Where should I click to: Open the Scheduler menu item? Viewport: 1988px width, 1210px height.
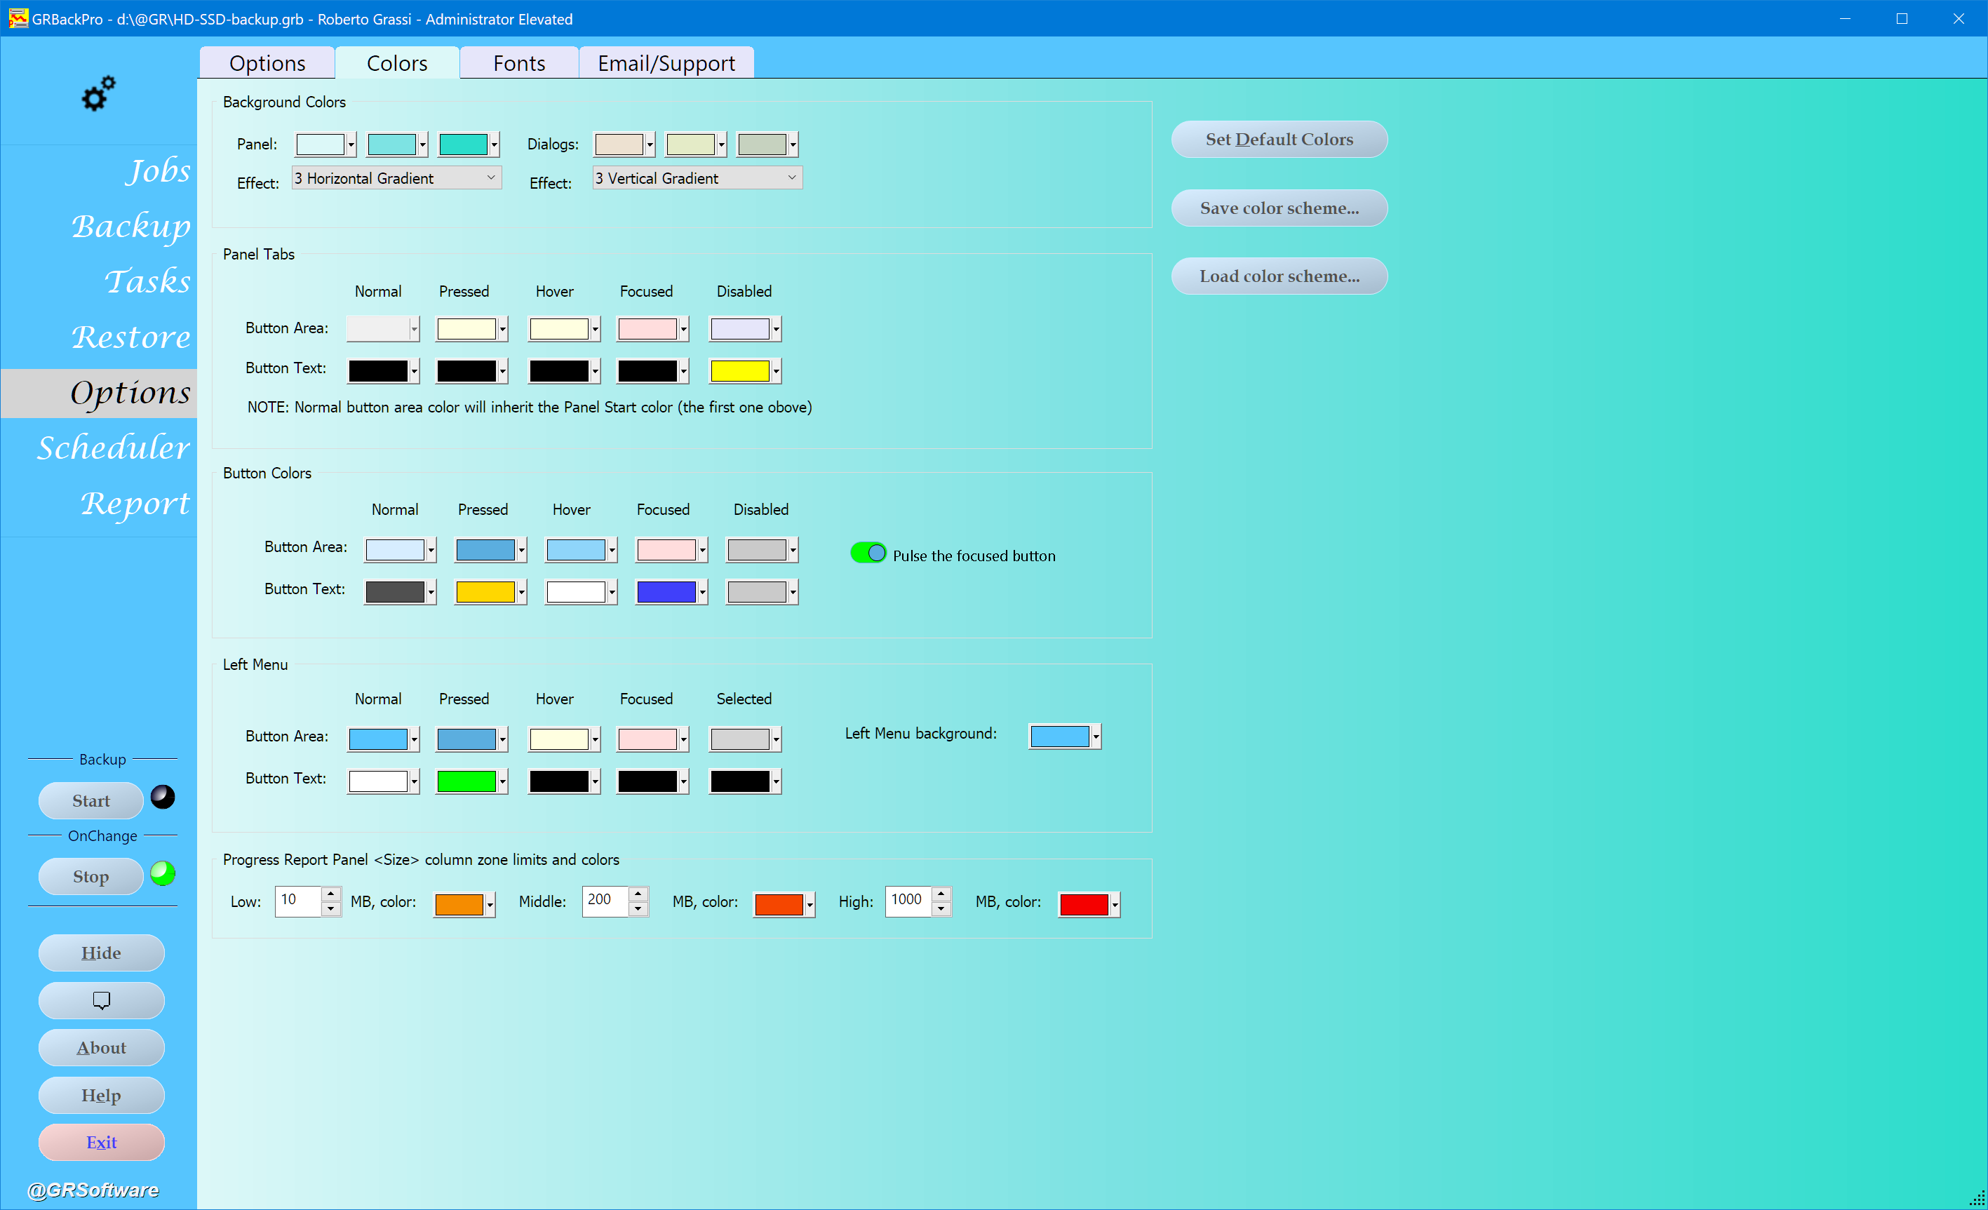point(113,447)
